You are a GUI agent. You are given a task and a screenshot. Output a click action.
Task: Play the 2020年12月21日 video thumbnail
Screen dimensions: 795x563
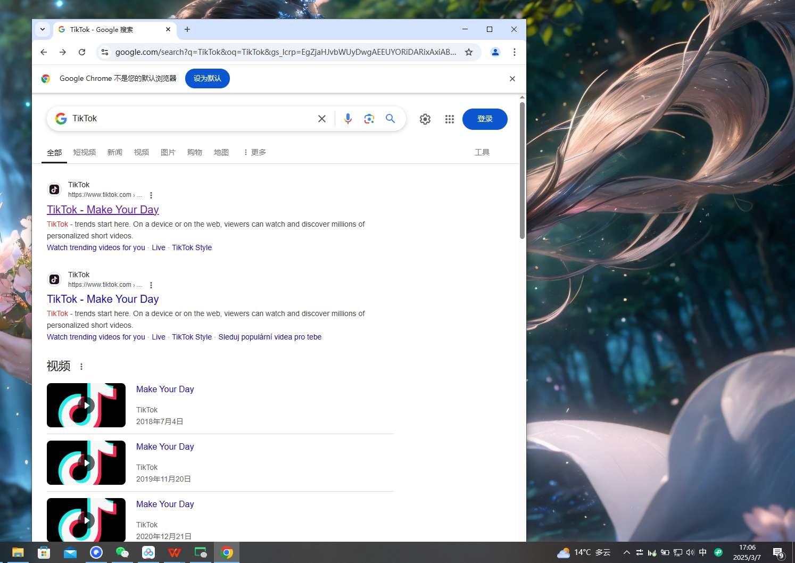[x=86, y=520]
